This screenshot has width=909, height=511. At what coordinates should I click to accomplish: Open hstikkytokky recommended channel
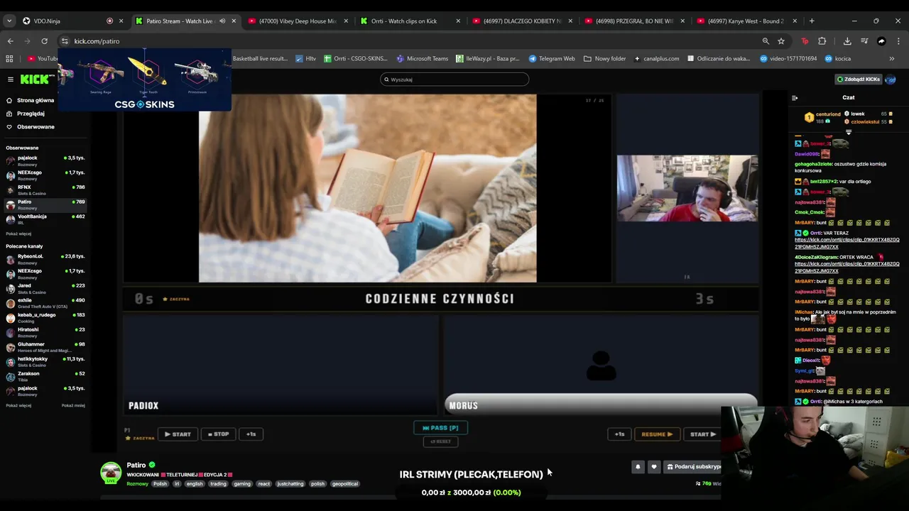coord(45,361)
